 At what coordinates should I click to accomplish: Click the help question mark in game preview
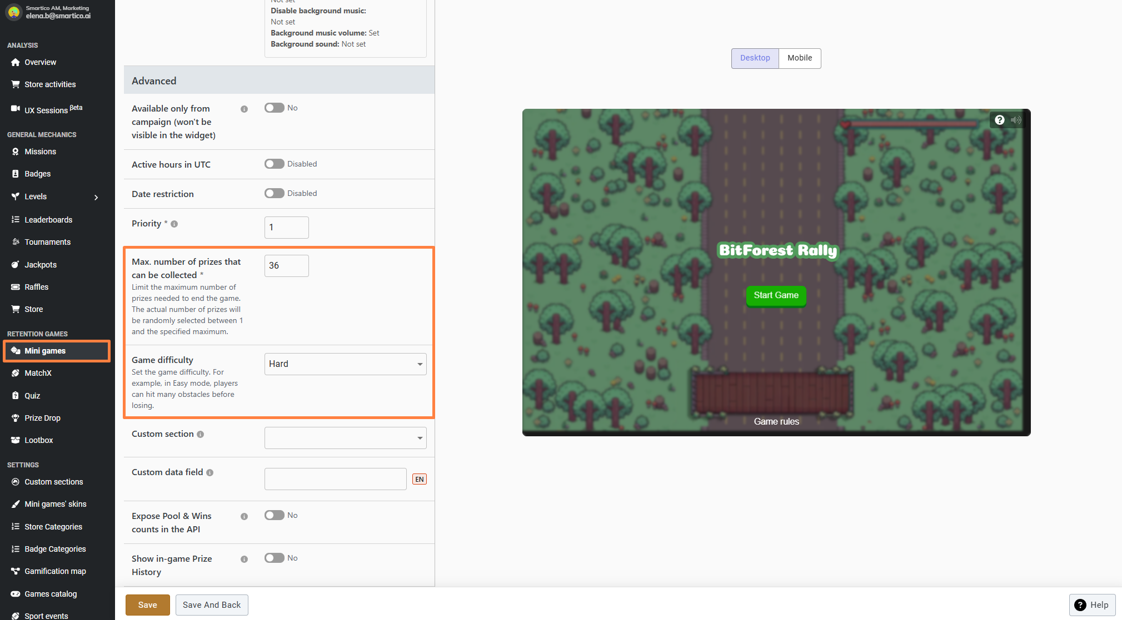999,120
